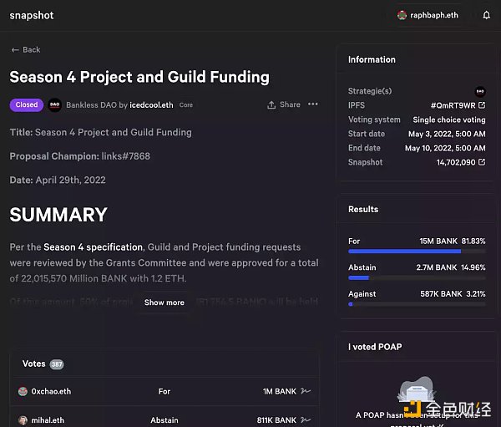Click the '811K BANK' vote amount
The image size is (501, 427).
[x=276, y=420]
